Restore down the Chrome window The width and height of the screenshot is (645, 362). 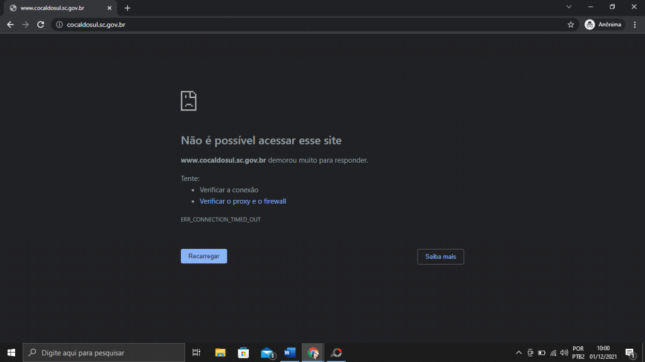(612, 6)
